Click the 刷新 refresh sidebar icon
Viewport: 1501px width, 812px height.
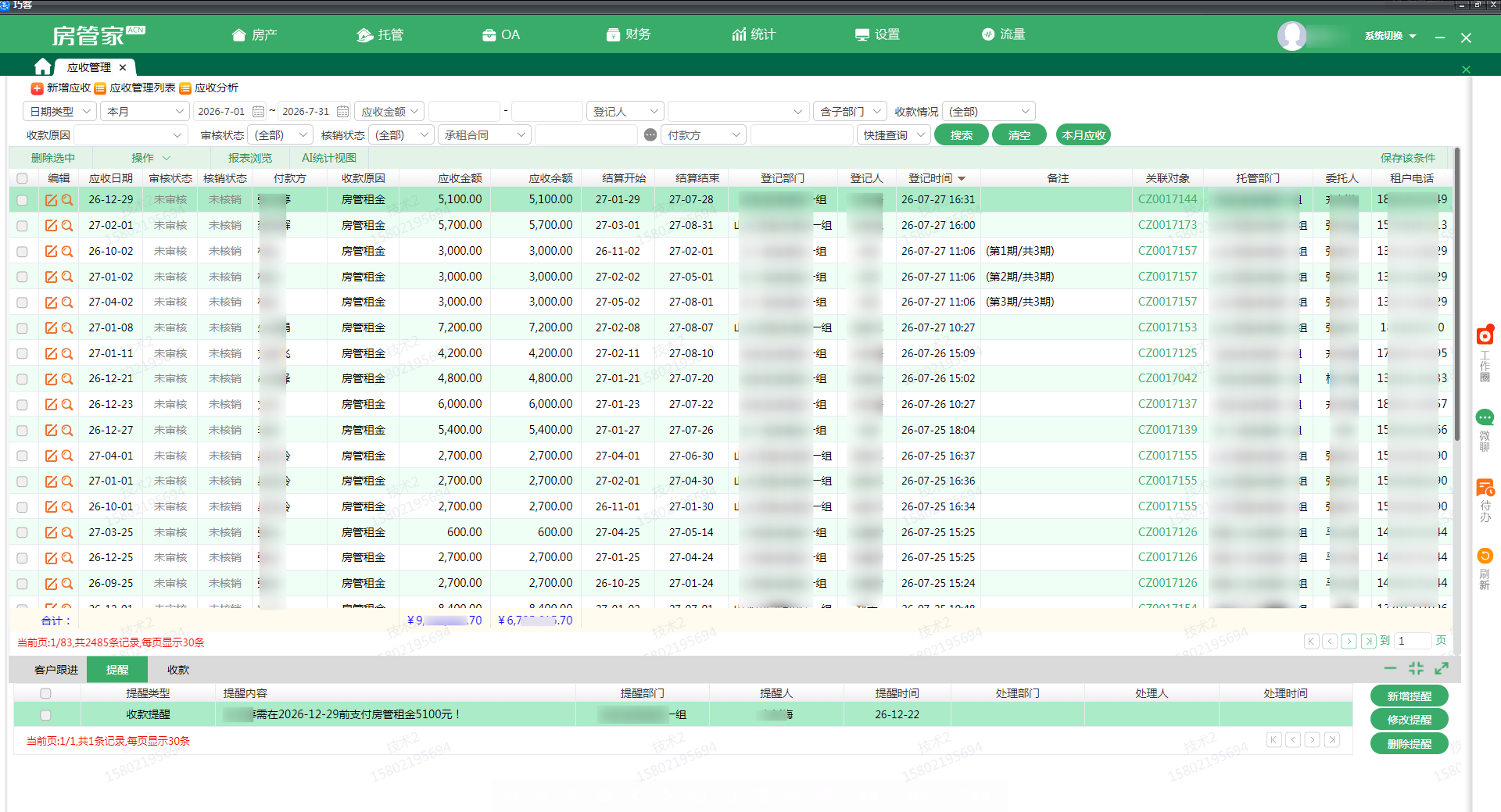coord(1485,556)
